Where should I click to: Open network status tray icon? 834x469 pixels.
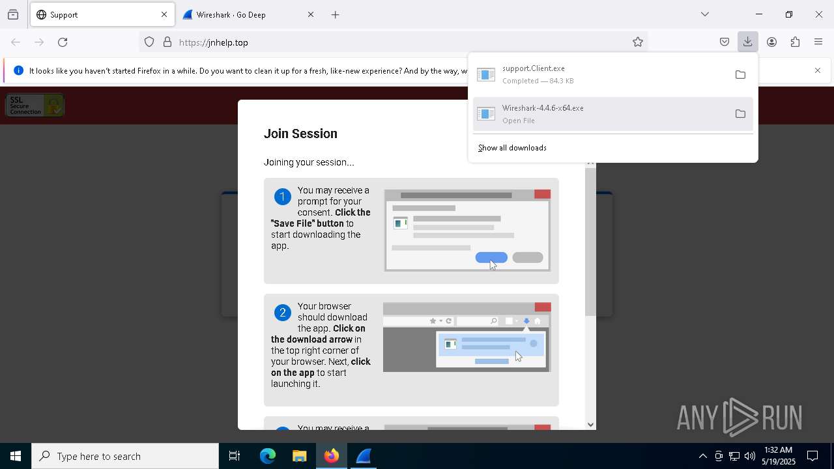[x=734, y=456]
